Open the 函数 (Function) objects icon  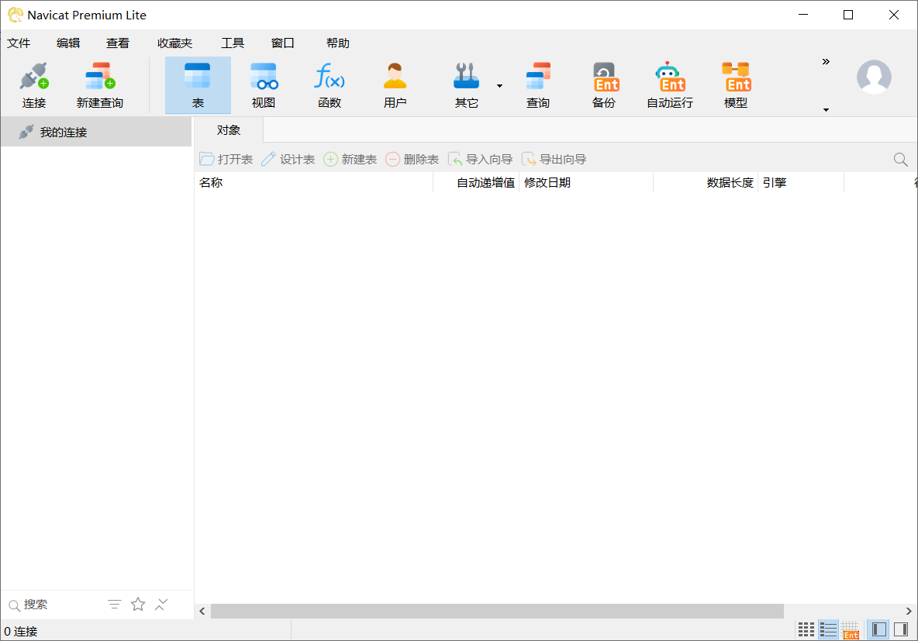(329, 78)
